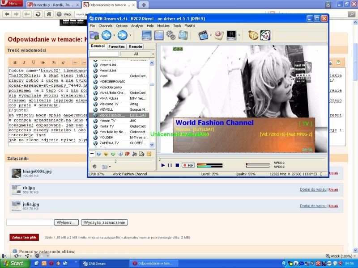The image size is (358, 268).
Task: Click the Windows Start button
Action: [x=15, y=264]
